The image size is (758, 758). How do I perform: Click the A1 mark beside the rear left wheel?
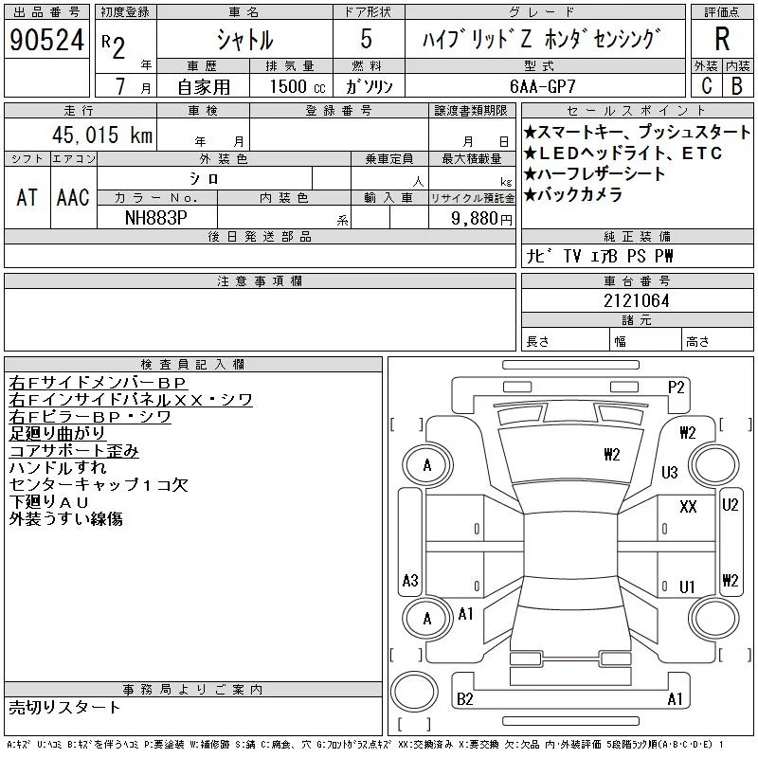pos(465,614)
